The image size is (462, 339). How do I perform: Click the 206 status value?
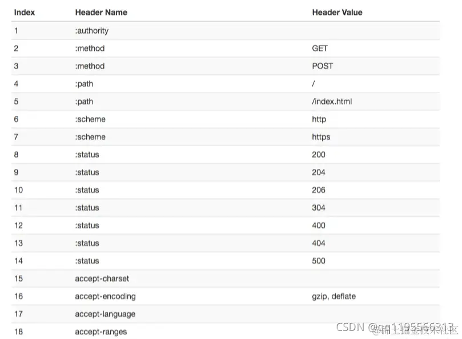click(319, 190)
